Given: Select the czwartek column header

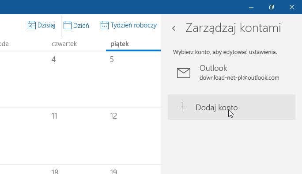Looking at the screenshot, I should (64, 44).
